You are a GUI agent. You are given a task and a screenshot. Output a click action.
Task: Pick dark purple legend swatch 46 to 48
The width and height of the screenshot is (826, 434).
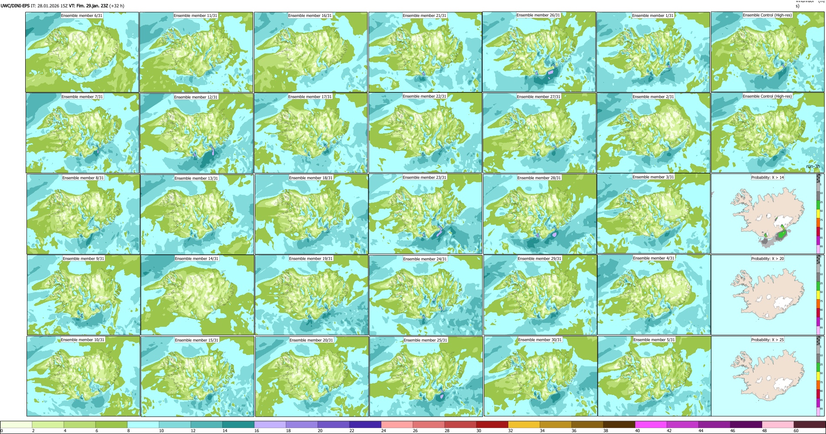click(746, 424)
